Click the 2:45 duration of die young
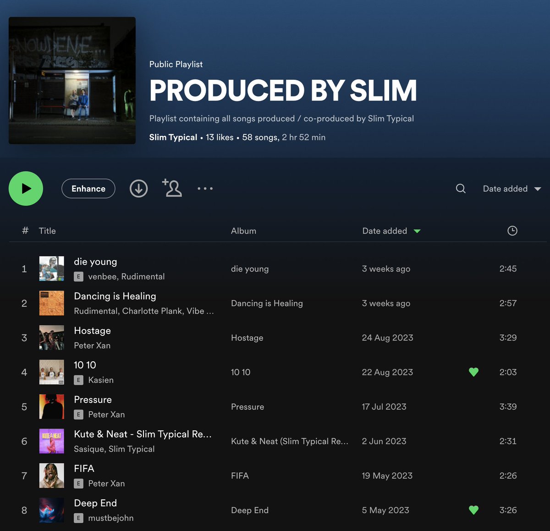Image resolution: width=550 pixels, height=531 pixels. point(508,268)
